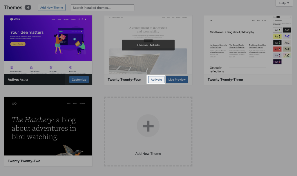Select the red style swatch in Twenty Twenty-Three preview
The height and width of the screenshot is (176, 297).
[277, 49]
